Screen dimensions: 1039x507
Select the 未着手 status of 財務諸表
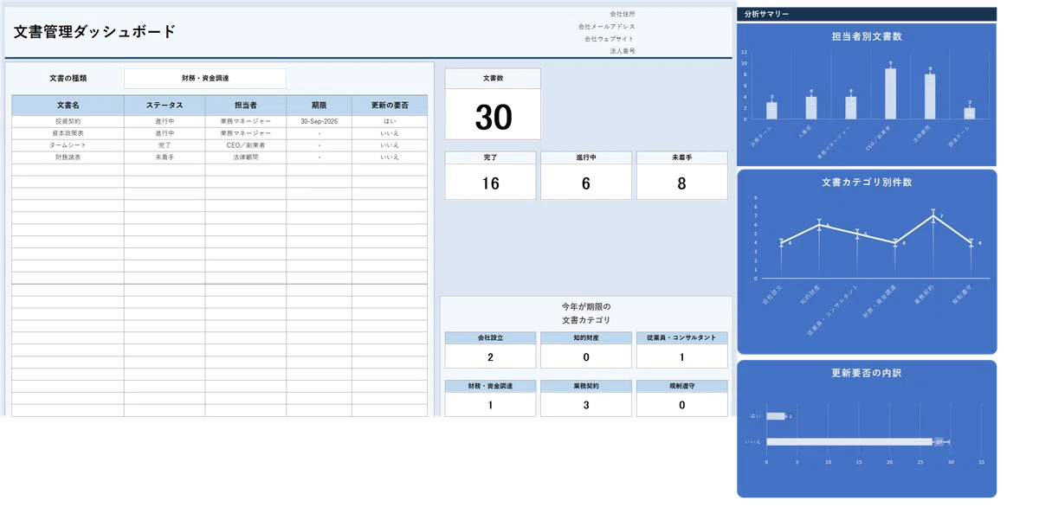pyautogui.click(x=165, y=157)
